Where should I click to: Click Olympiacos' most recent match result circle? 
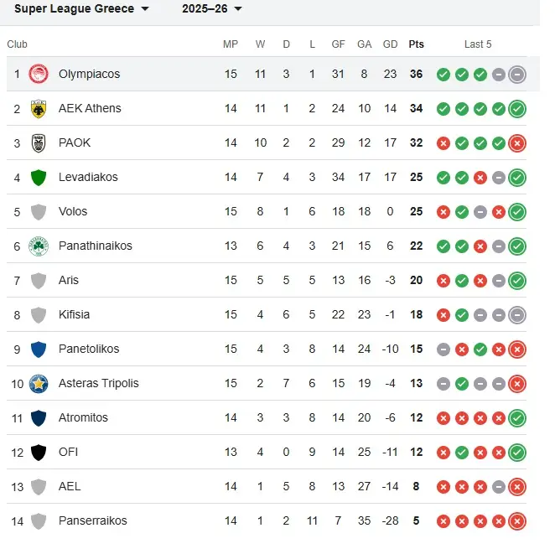click(517, 75)
